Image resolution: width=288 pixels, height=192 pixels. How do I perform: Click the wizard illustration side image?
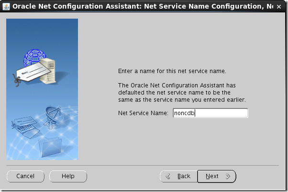point(42,89)
